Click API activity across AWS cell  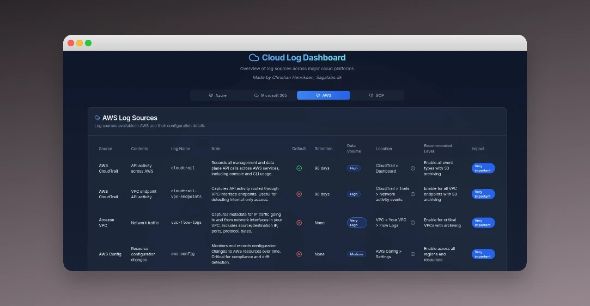(x=142, y=168)
